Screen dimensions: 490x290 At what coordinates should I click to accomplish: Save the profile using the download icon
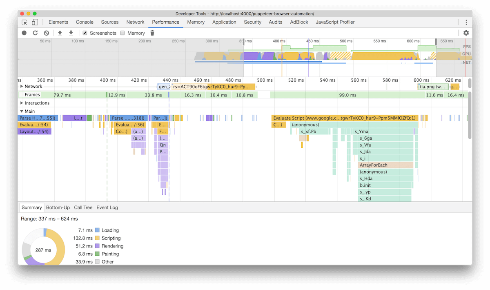pos(71,33)
